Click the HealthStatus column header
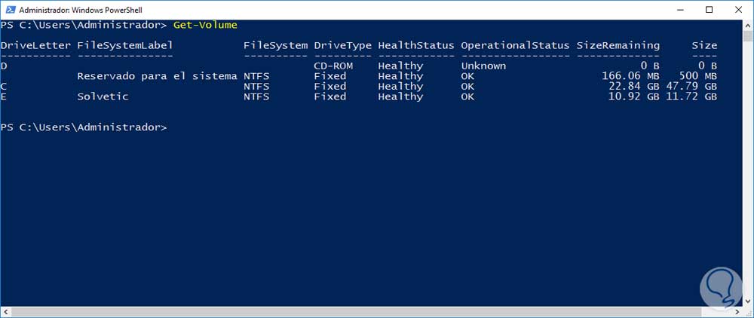This screenshot has width=754, height=318. click(x=416, y=45)
